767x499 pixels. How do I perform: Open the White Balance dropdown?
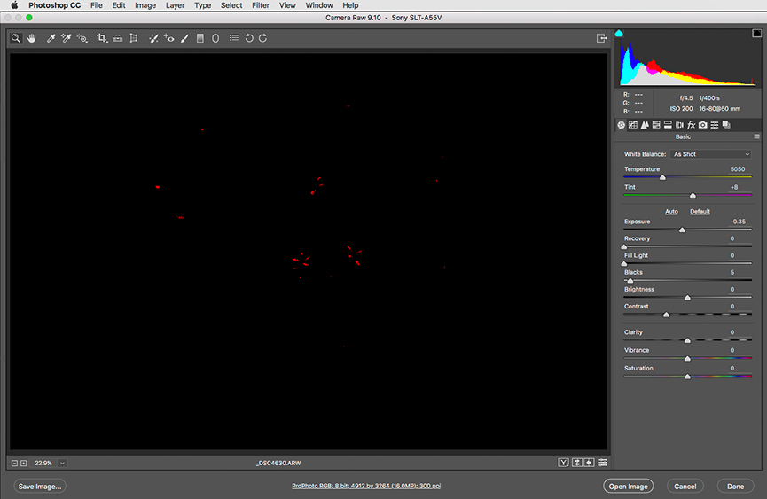pyautogui.click(x=711, y=154)
